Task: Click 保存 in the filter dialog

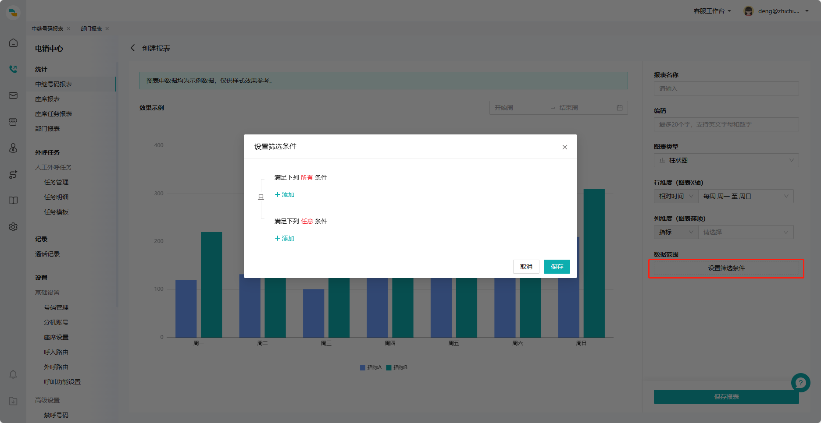Action: (x=557, y=267)
